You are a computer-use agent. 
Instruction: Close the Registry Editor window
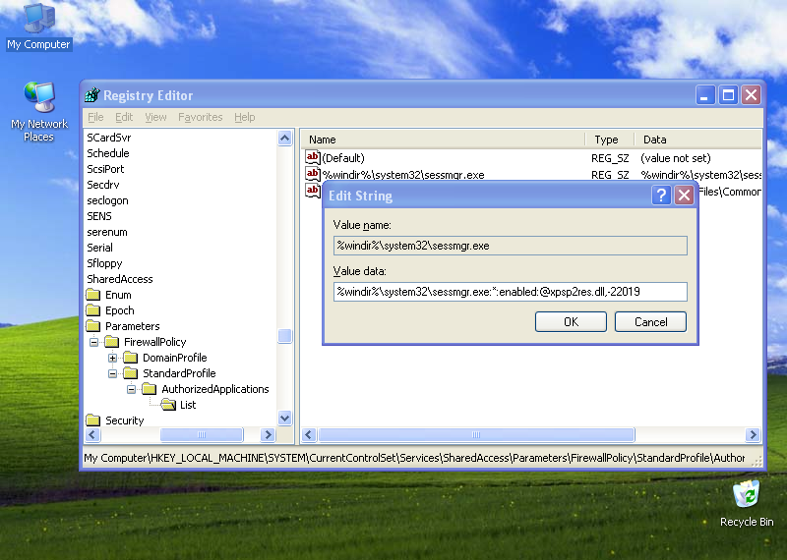point(752,94)
